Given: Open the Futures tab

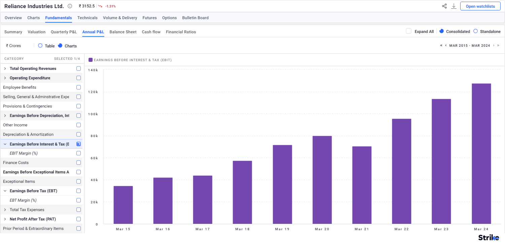Looking at the screenshot, I should [149, 18].
